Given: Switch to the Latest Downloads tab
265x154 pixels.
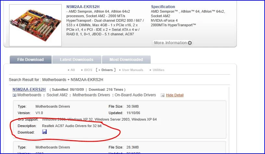Looking at the screenshot, I should (77, 60).
